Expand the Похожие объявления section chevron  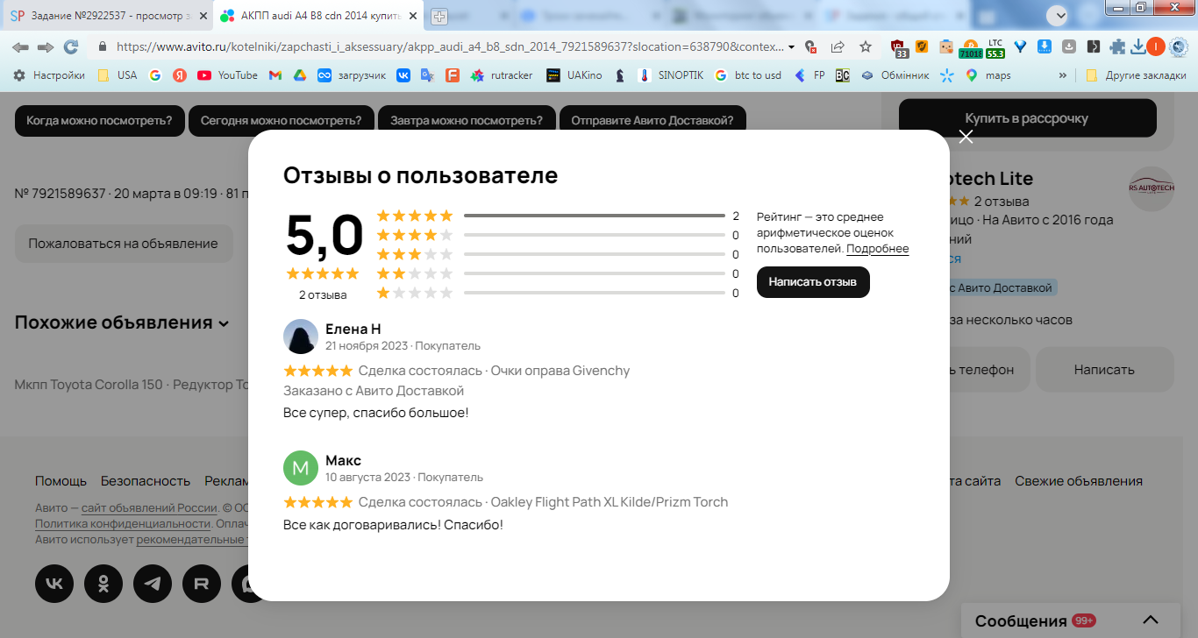(224, 323)
